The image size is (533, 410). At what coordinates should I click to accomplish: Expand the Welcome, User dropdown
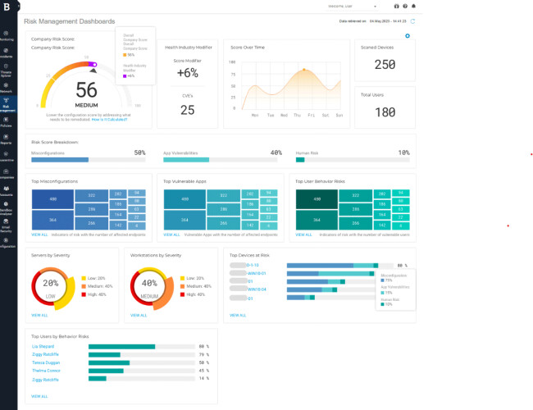(x=350, y=6)
